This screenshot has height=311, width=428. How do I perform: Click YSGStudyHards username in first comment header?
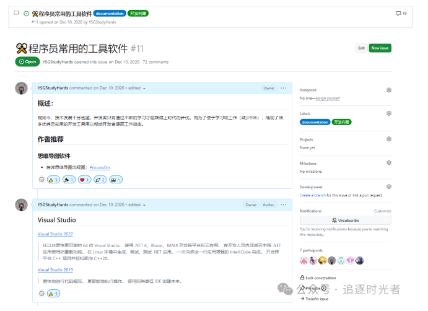pyautogui.click(x=53, y=88)
